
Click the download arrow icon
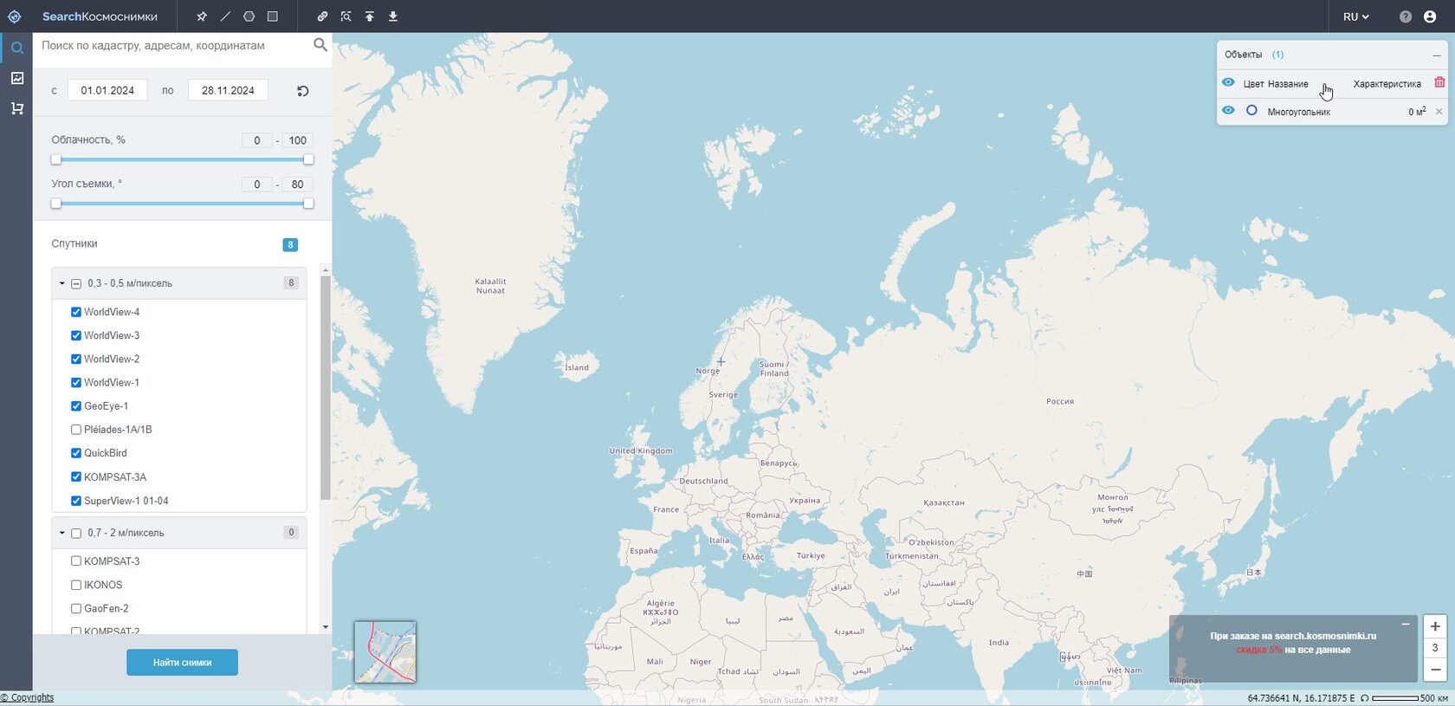393,16
